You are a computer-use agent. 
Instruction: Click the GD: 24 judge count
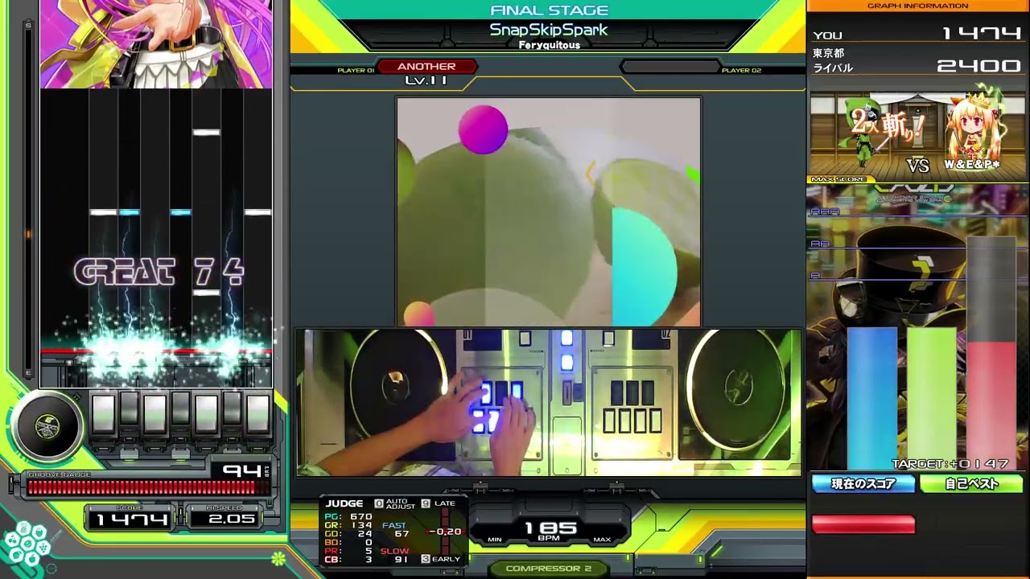(x=348, y=534)
